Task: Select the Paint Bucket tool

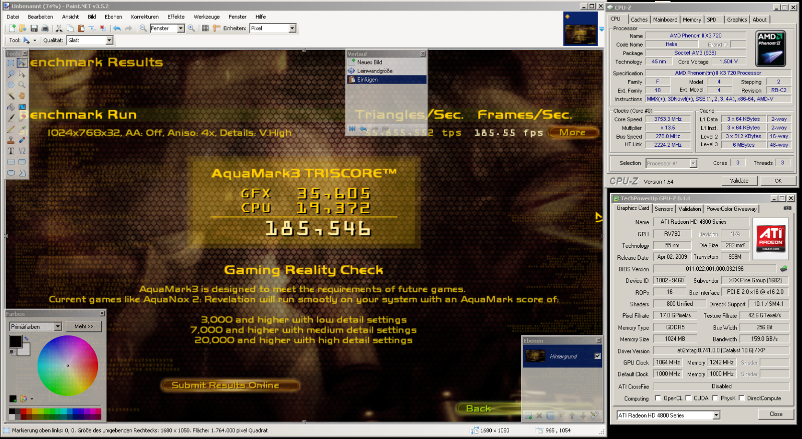Action: pos(11,107)
